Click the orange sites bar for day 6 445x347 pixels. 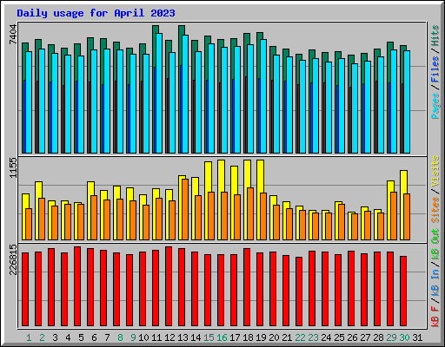click(x=94, y=218)
